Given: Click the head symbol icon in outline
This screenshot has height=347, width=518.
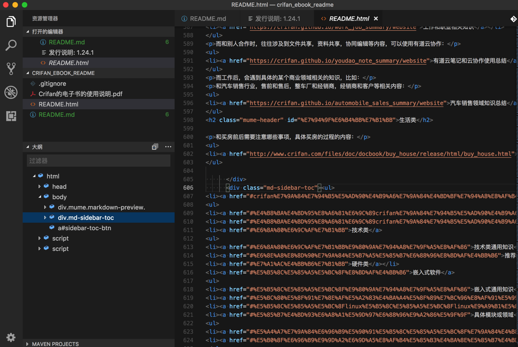Looking at the screenshot, I should 46,186.
